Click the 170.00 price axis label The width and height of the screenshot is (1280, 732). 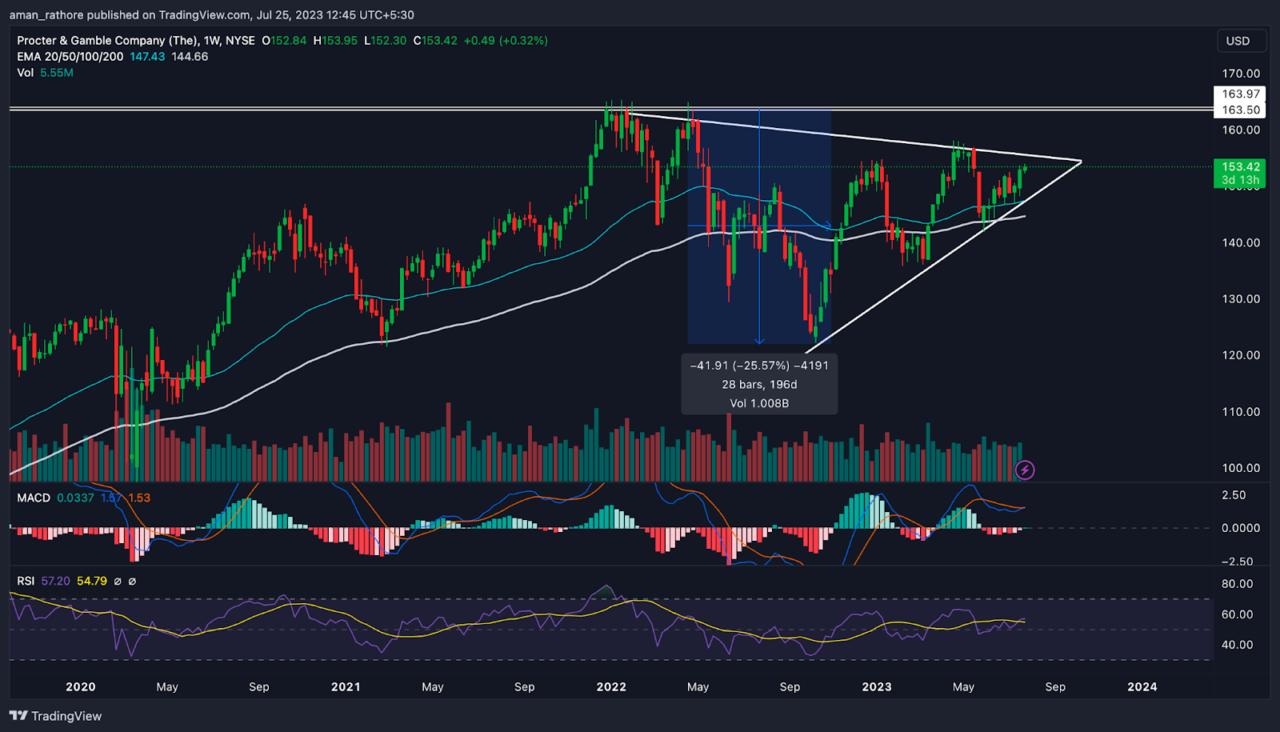[x=1241, y=74]
